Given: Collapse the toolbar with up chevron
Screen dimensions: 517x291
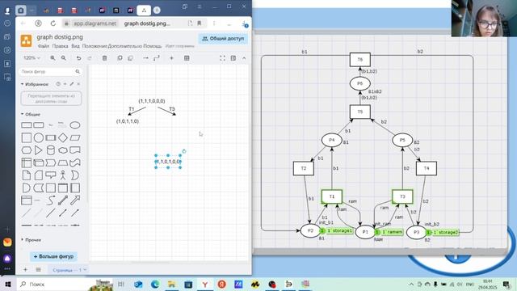Looking at the screenshot, I should click(244, 58).
